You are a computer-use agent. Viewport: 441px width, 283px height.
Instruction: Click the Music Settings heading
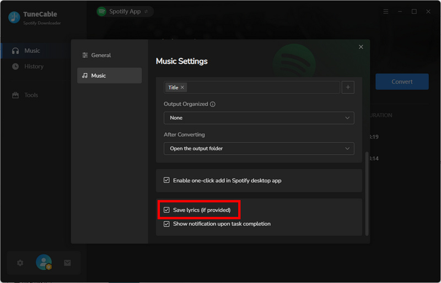coord(182,61)
